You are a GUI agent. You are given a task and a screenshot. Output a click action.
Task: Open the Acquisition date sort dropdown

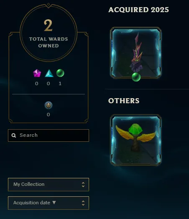click(49, 203)
